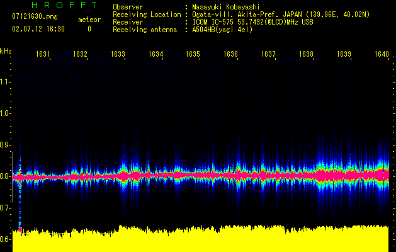Click the 1.1 kHz axis label
396x252 pixels.
[x=6, y=82]
